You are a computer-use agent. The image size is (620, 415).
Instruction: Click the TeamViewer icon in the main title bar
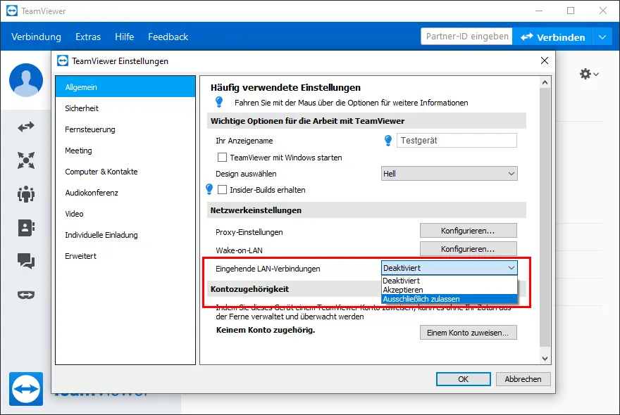pos(12,11)
